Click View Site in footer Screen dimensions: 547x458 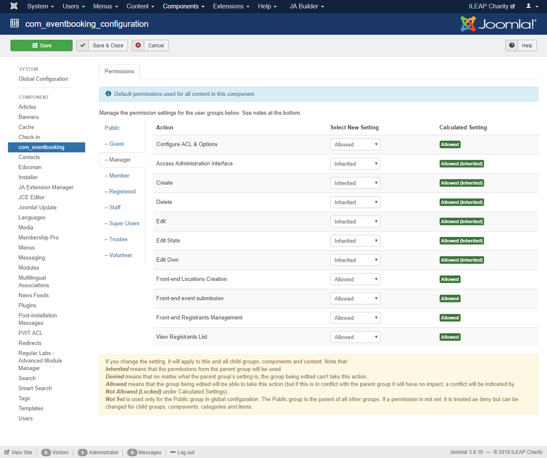coord(18,452)
